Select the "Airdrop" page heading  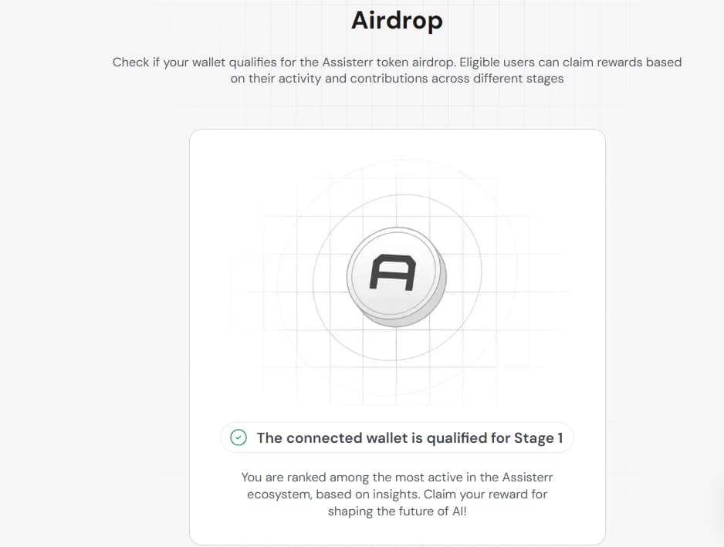point(397,20)
